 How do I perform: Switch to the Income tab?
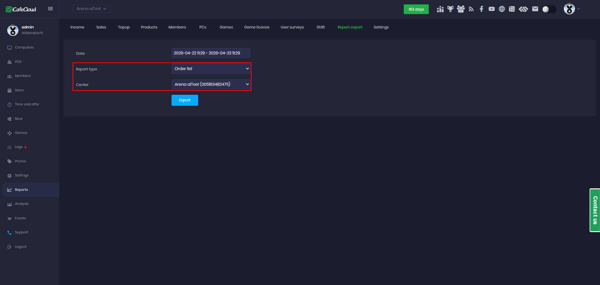click(x=77, y=27)
